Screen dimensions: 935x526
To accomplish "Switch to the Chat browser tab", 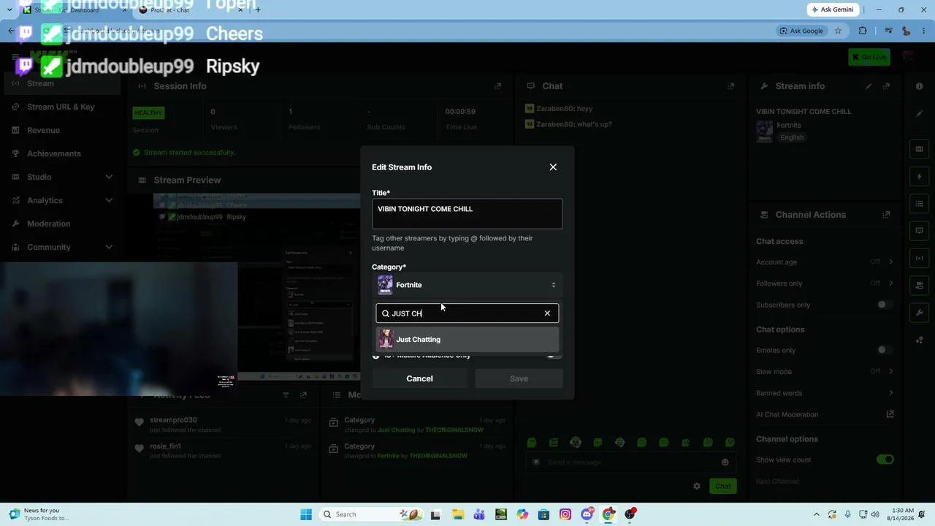I will 190,10.
